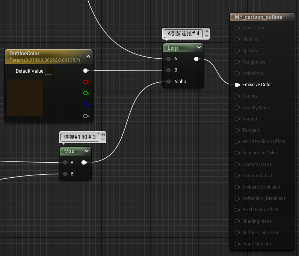Click the Max node output pin
Screen dimensions: 299x256
pos(84,163)
